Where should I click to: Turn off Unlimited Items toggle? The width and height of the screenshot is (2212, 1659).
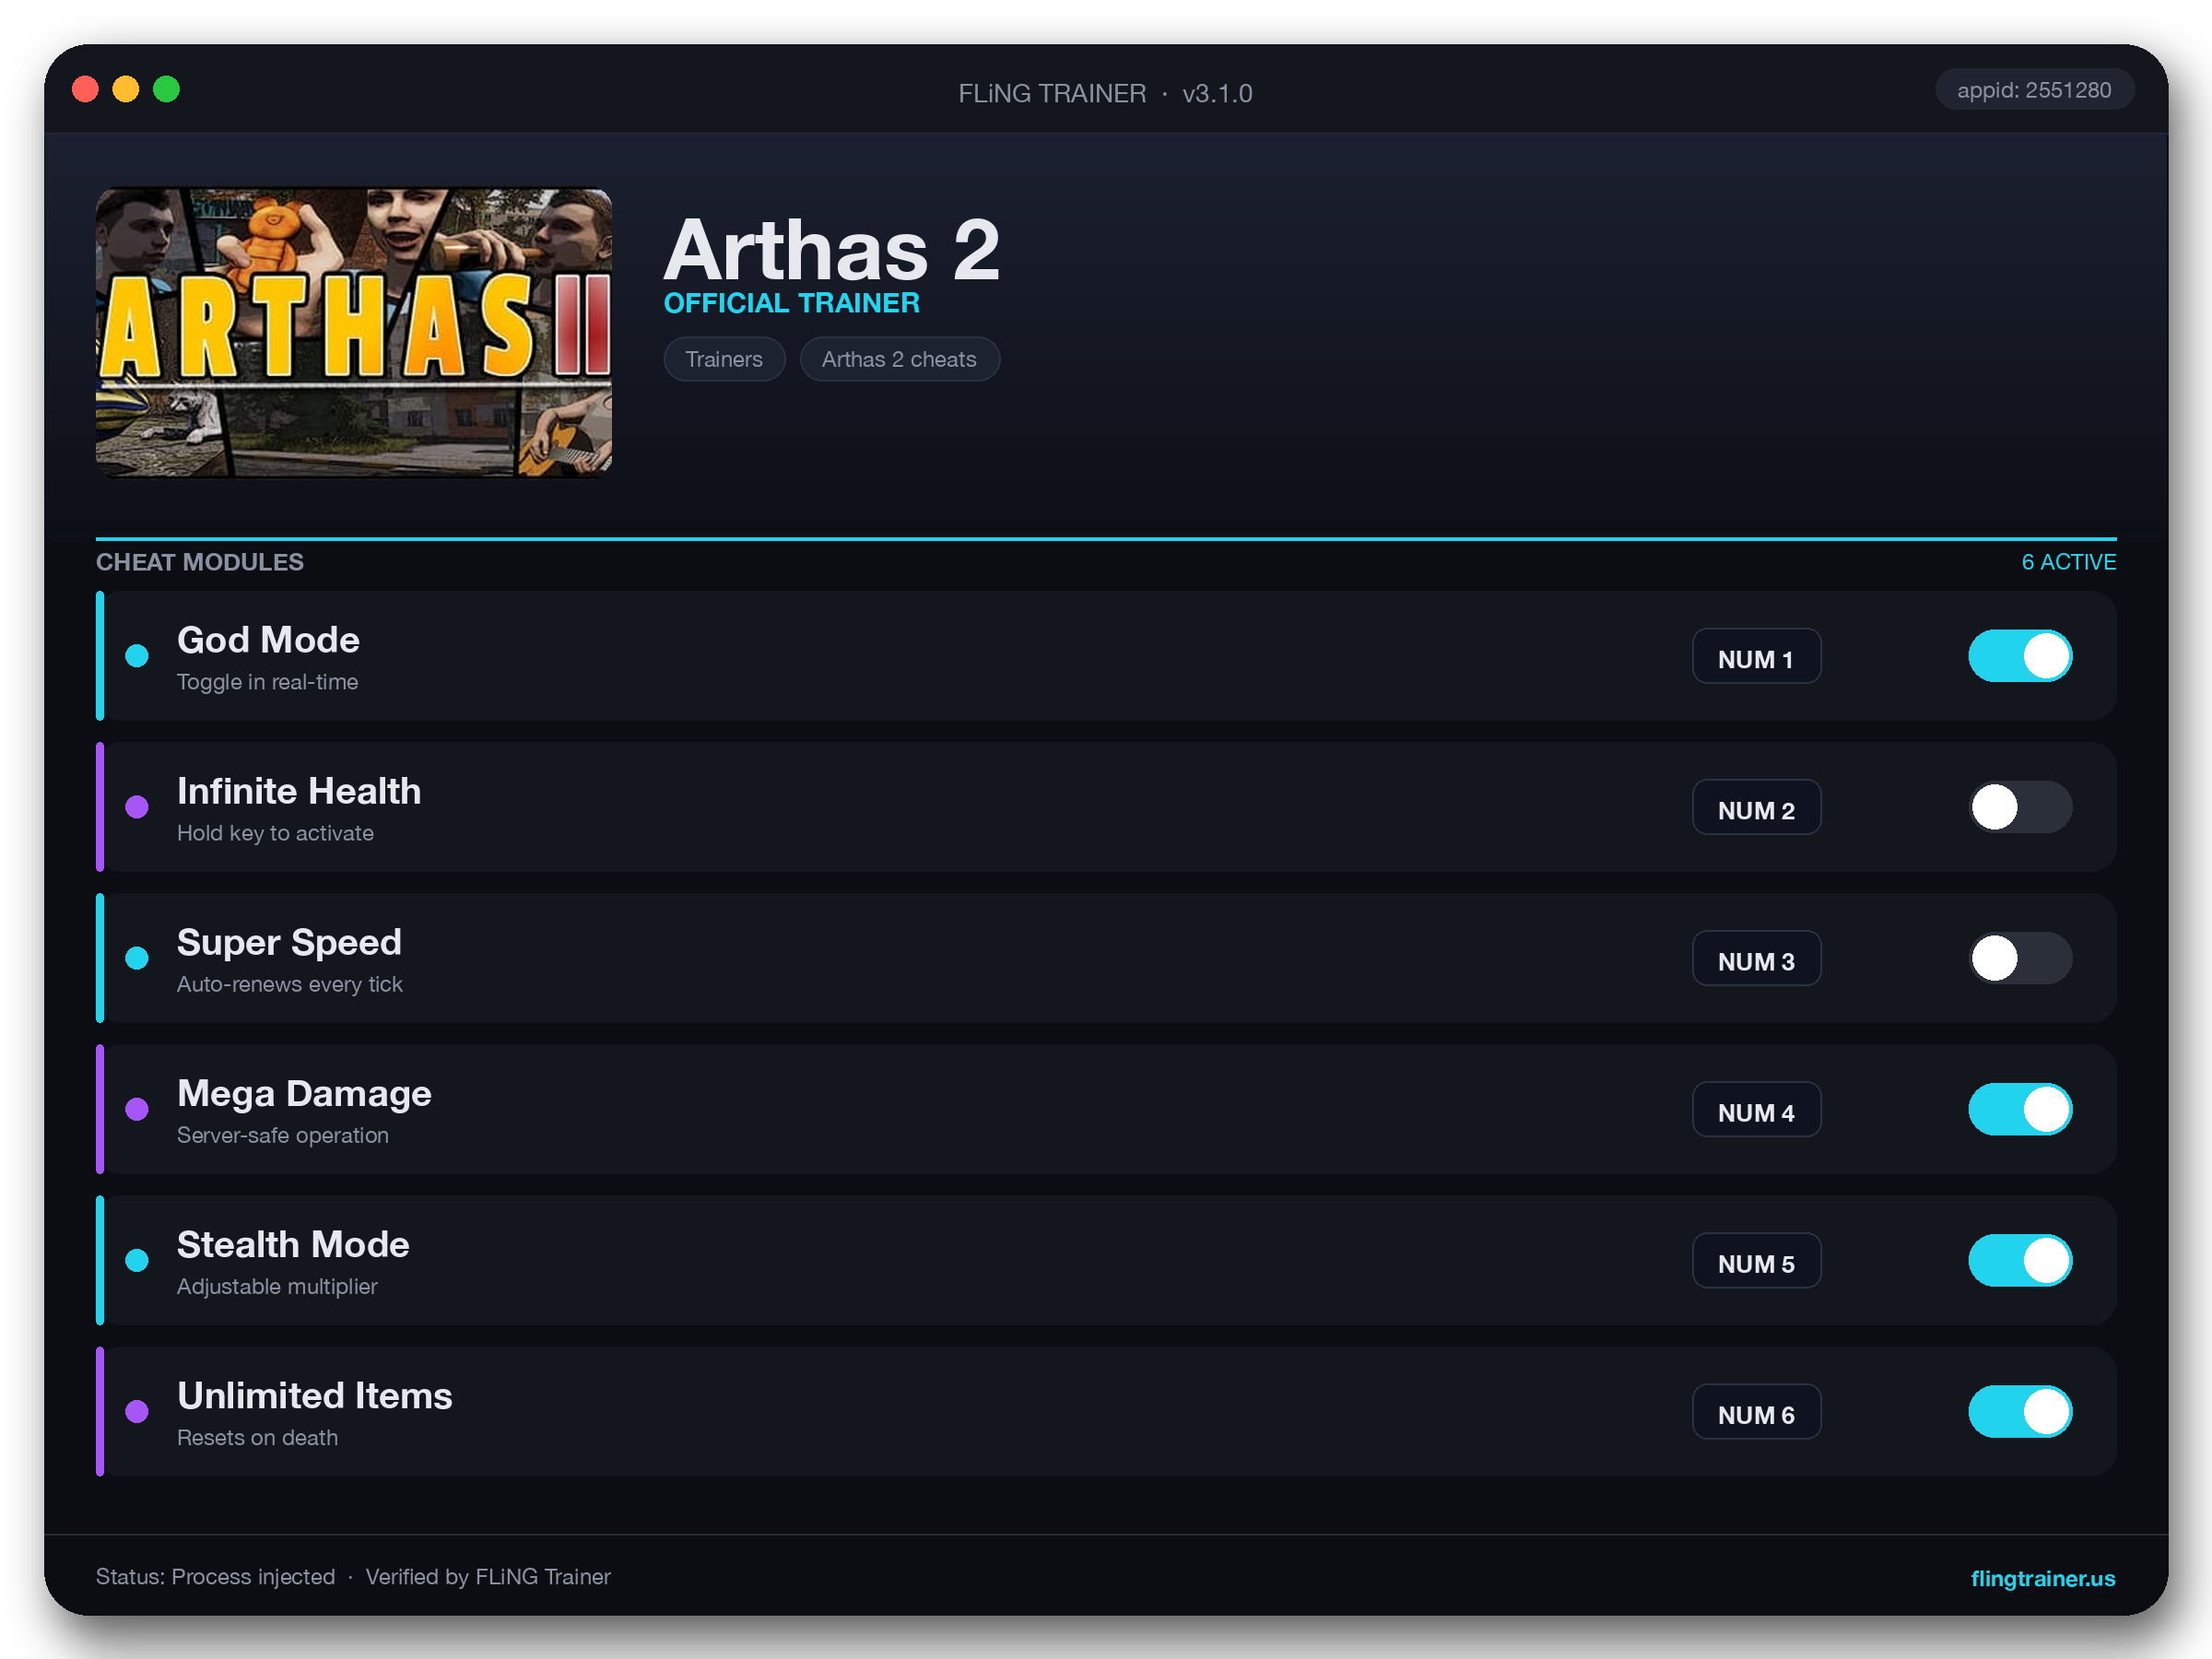tap(2020, 1411)
